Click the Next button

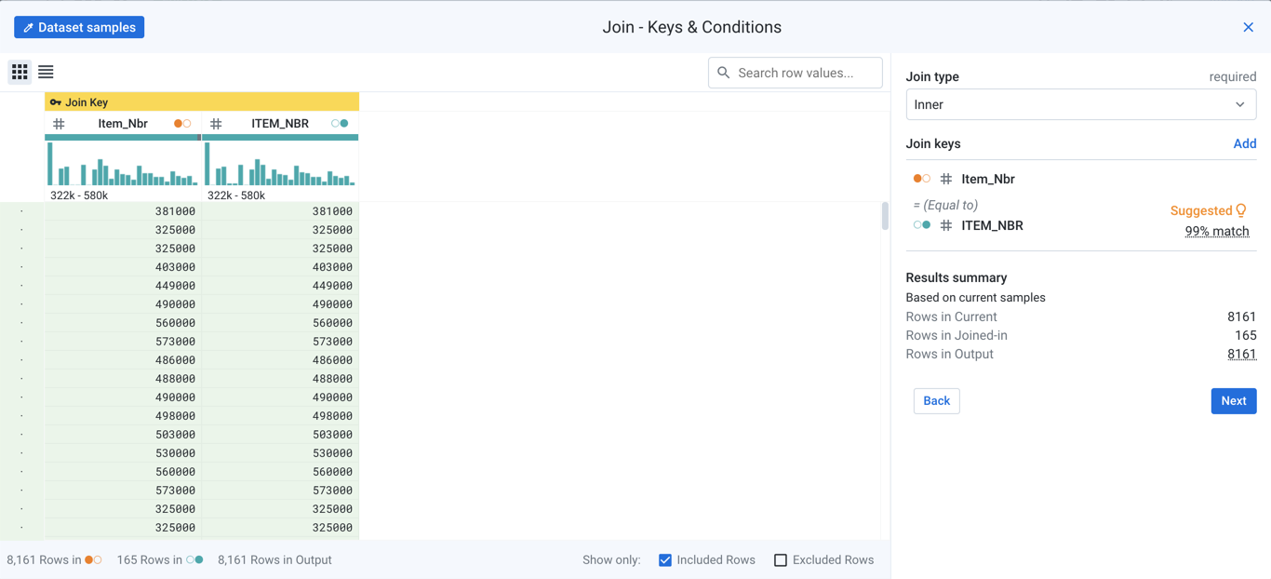click(1234, 400)
